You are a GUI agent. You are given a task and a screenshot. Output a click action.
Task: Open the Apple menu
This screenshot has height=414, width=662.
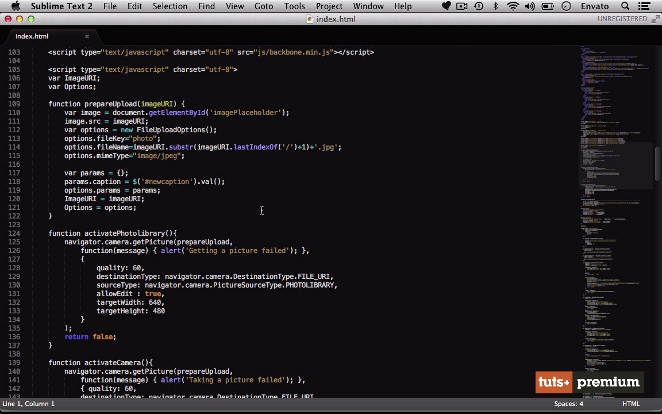(15, 6)
